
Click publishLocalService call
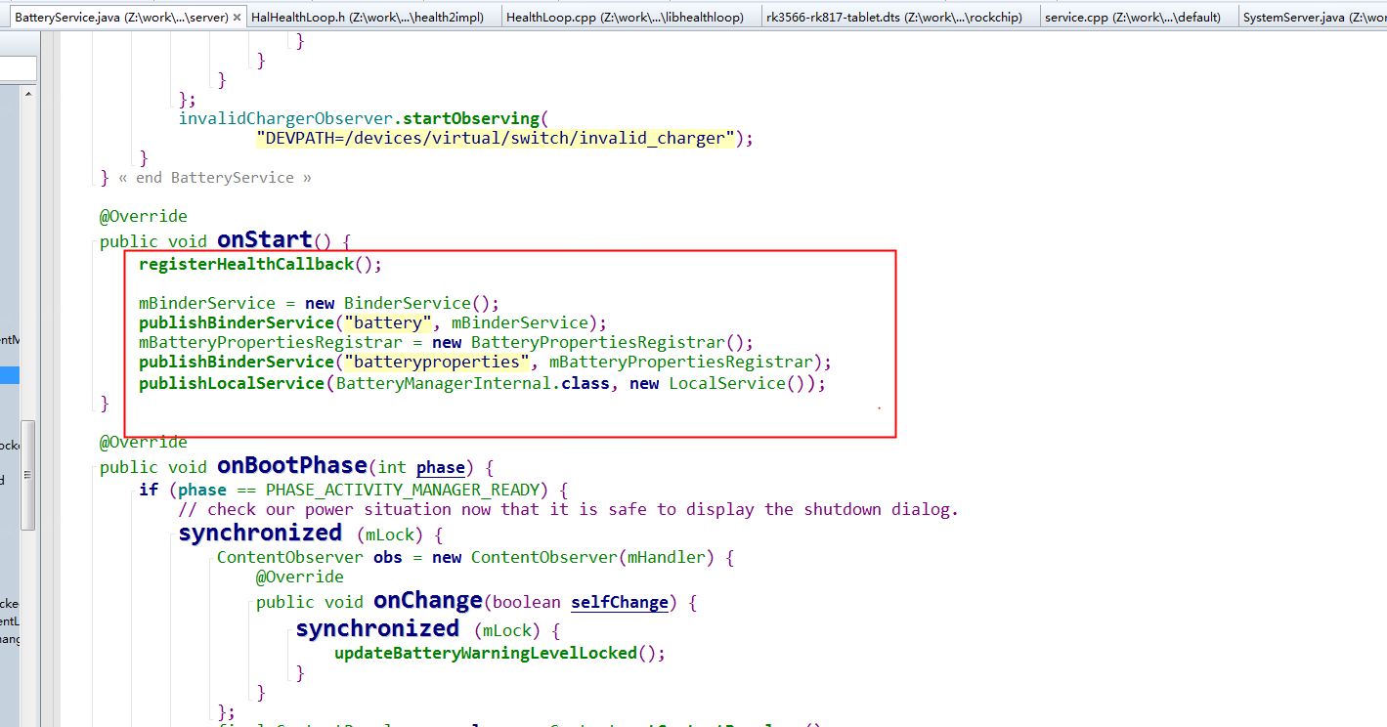(231, 383)
